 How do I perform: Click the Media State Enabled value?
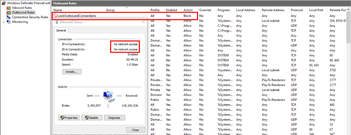coord(133,54)
